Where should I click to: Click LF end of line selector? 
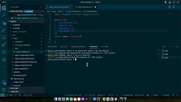pyautogui.click(x=117, y=95)
